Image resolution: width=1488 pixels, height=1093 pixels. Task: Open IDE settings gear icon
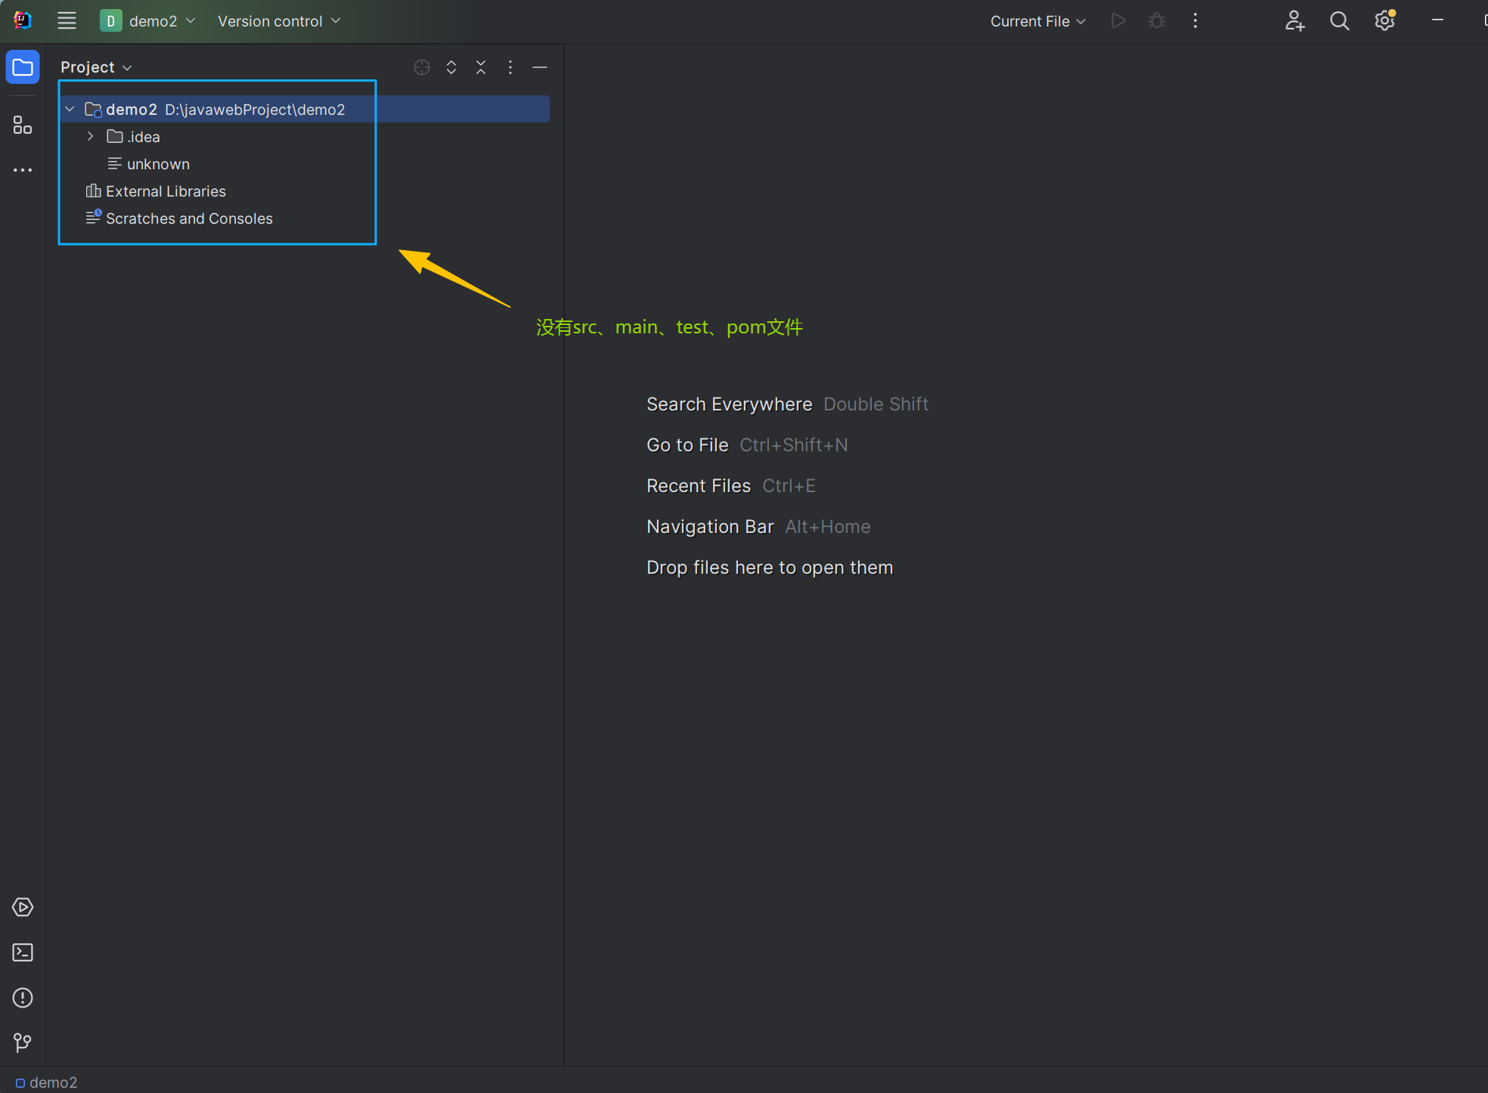tap(1384, 21)
